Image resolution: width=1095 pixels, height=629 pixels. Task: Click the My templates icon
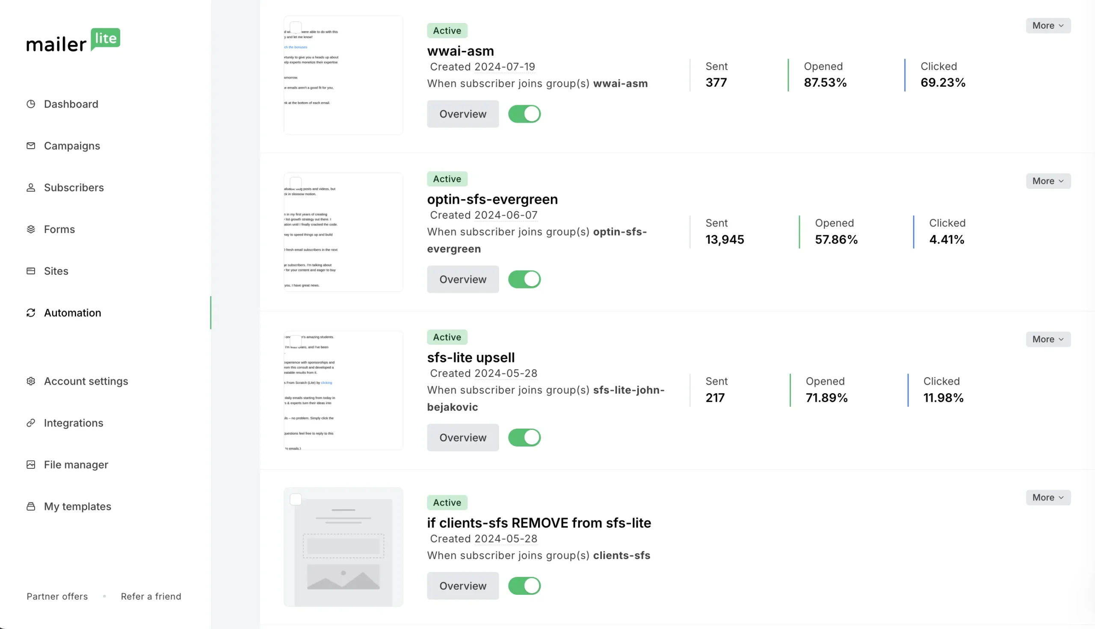point(31,506)
